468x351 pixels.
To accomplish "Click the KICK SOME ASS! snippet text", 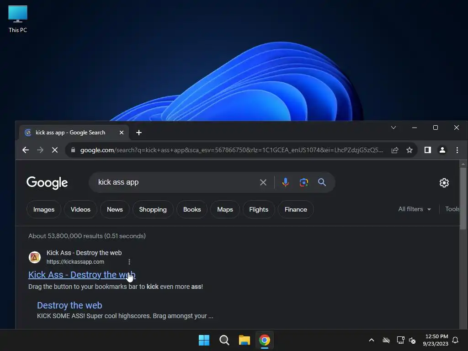I will (125, 316).
